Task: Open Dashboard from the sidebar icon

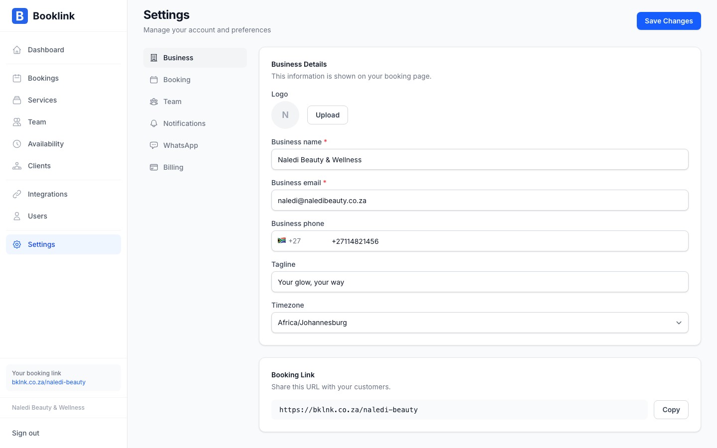Action: pos(17,50)
